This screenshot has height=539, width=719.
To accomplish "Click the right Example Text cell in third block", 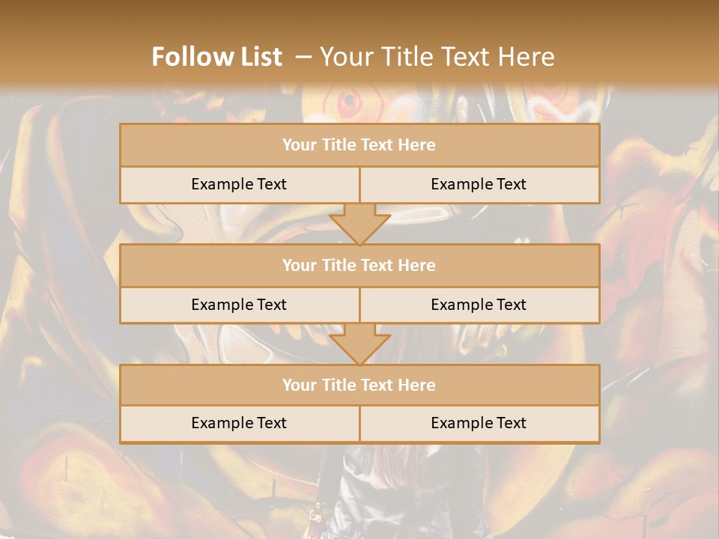I will [x=479, y=423].
